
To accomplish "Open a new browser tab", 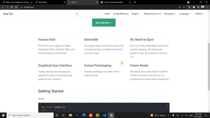I will [135, 2].
